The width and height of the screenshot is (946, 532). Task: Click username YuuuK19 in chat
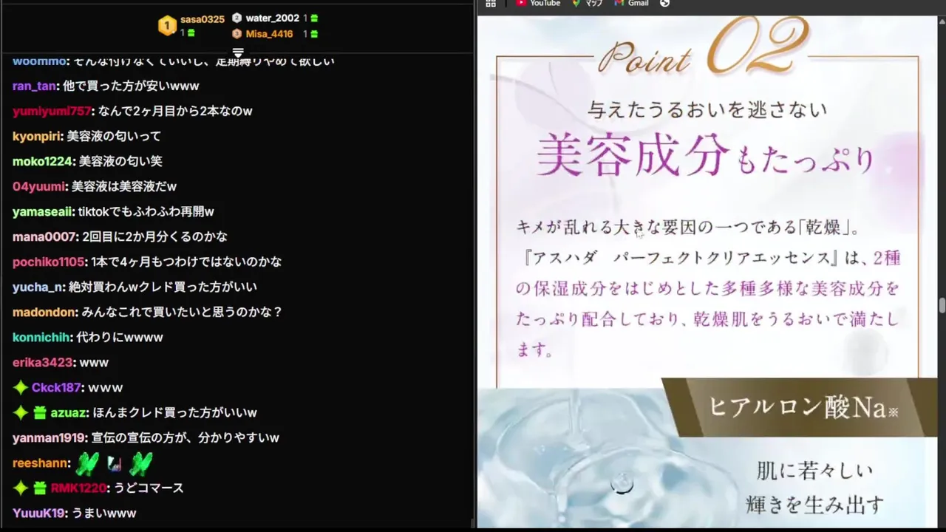click(x=39, y=513)
